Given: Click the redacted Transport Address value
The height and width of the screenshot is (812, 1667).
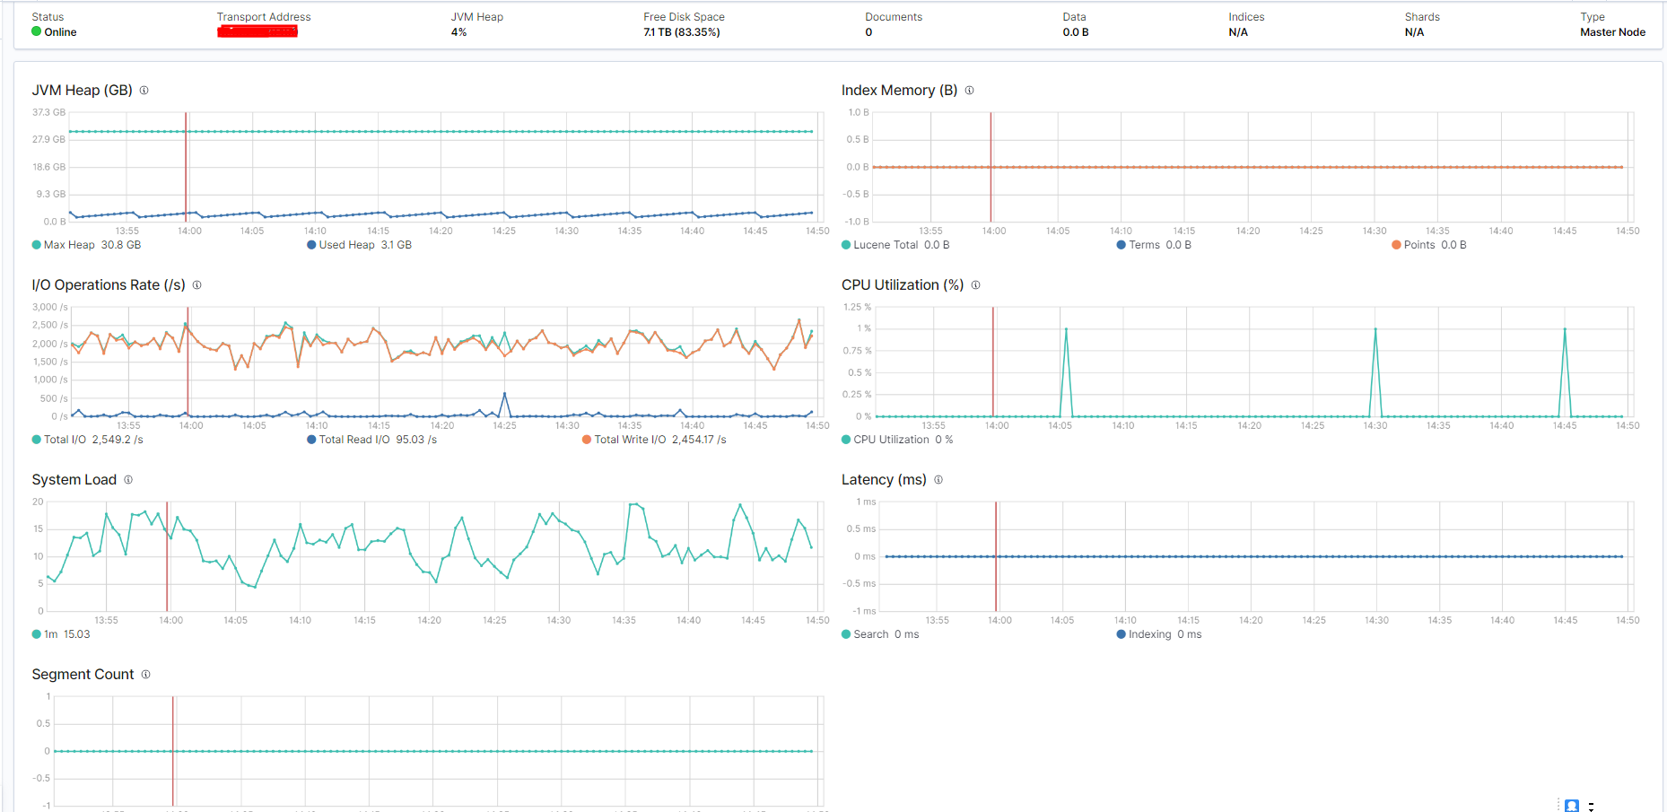Looking at the screenshot, I should tap(257, 32).
